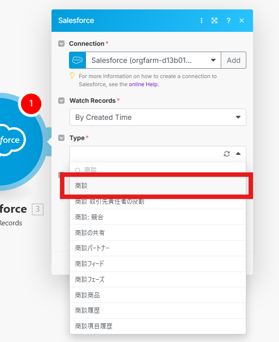Toggle the Watch Records field checkbox

coord(61,101)
